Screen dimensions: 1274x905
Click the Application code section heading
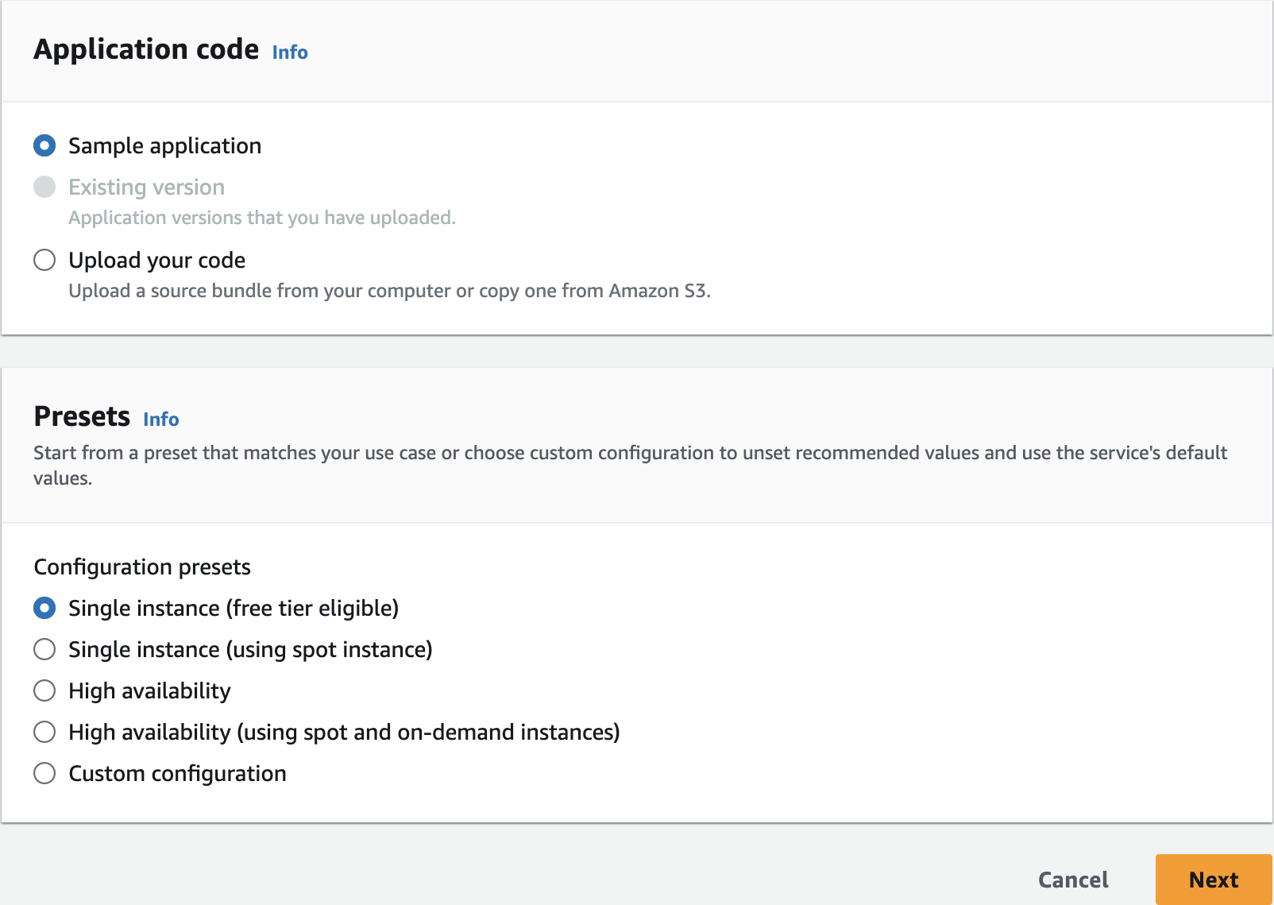(146, 49)
